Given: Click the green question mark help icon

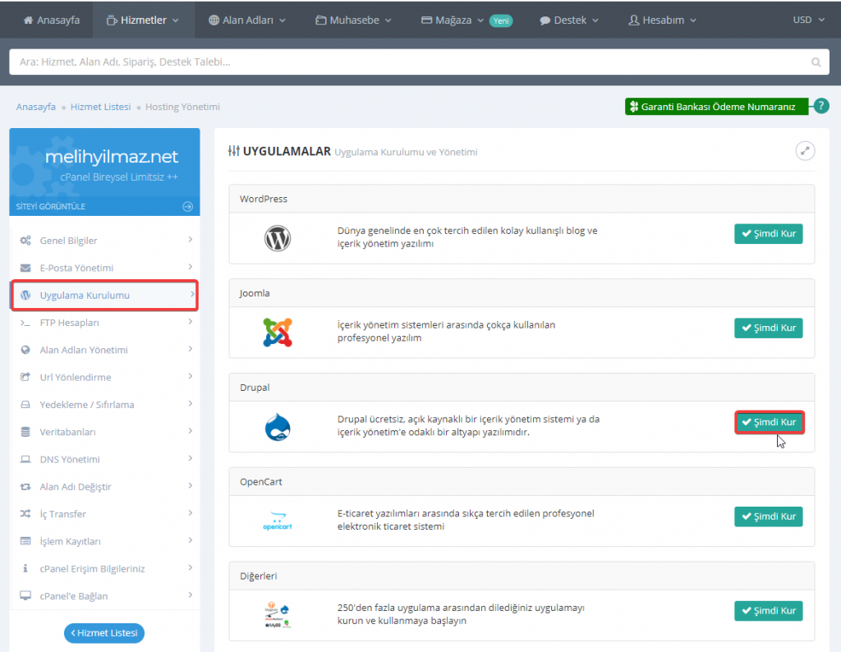Looking at the screenshot, I should (820, 106).
